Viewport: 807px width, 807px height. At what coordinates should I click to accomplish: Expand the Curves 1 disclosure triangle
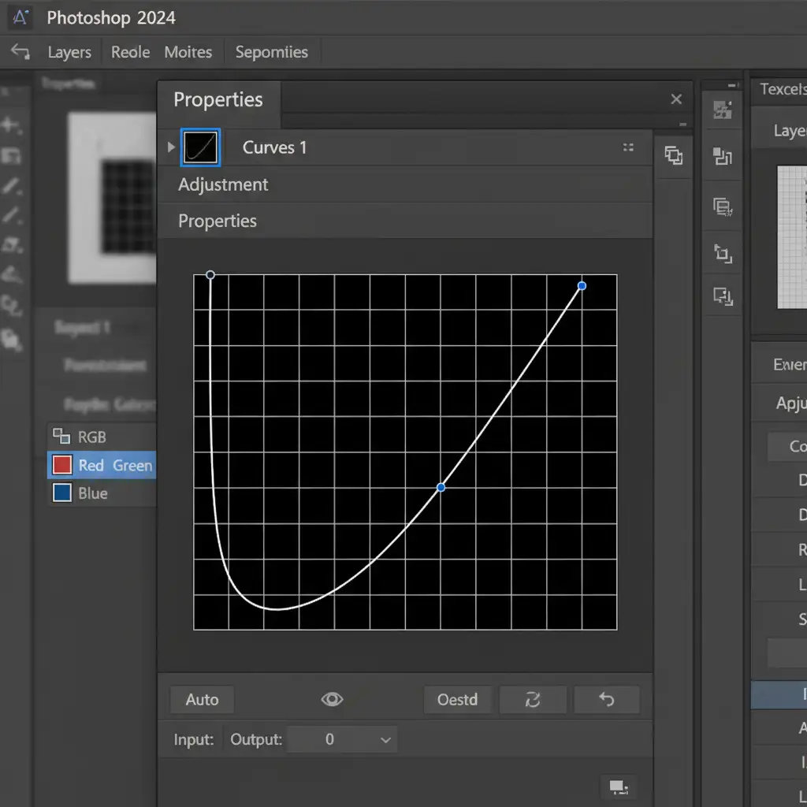pos(171,147)
